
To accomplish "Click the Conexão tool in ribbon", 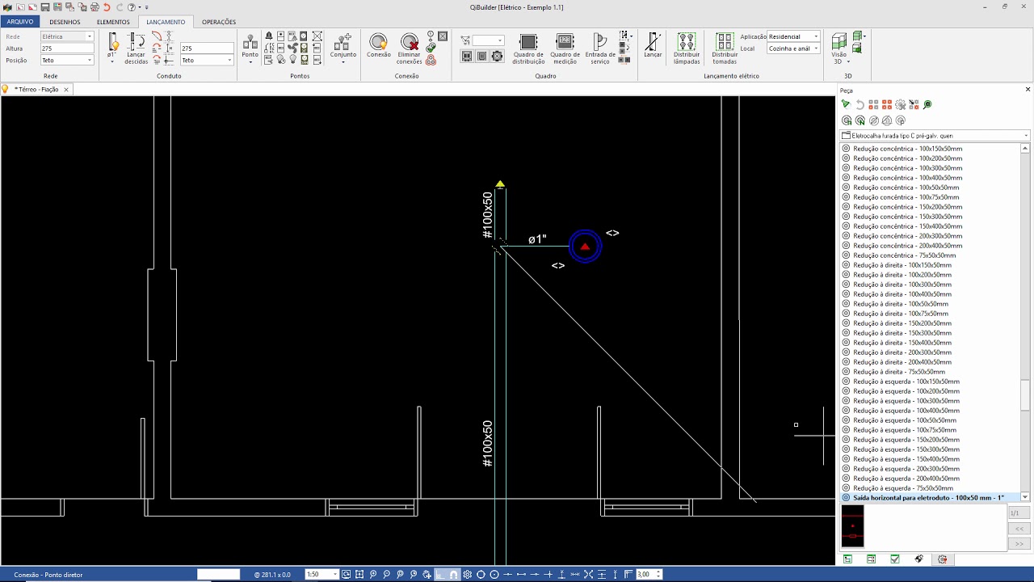I will 378,46.
